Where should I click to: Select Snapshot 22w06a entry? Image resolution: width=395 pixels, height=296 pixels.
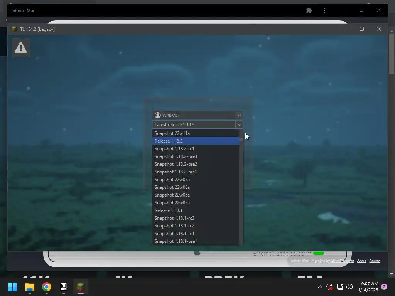click(196, 187)
